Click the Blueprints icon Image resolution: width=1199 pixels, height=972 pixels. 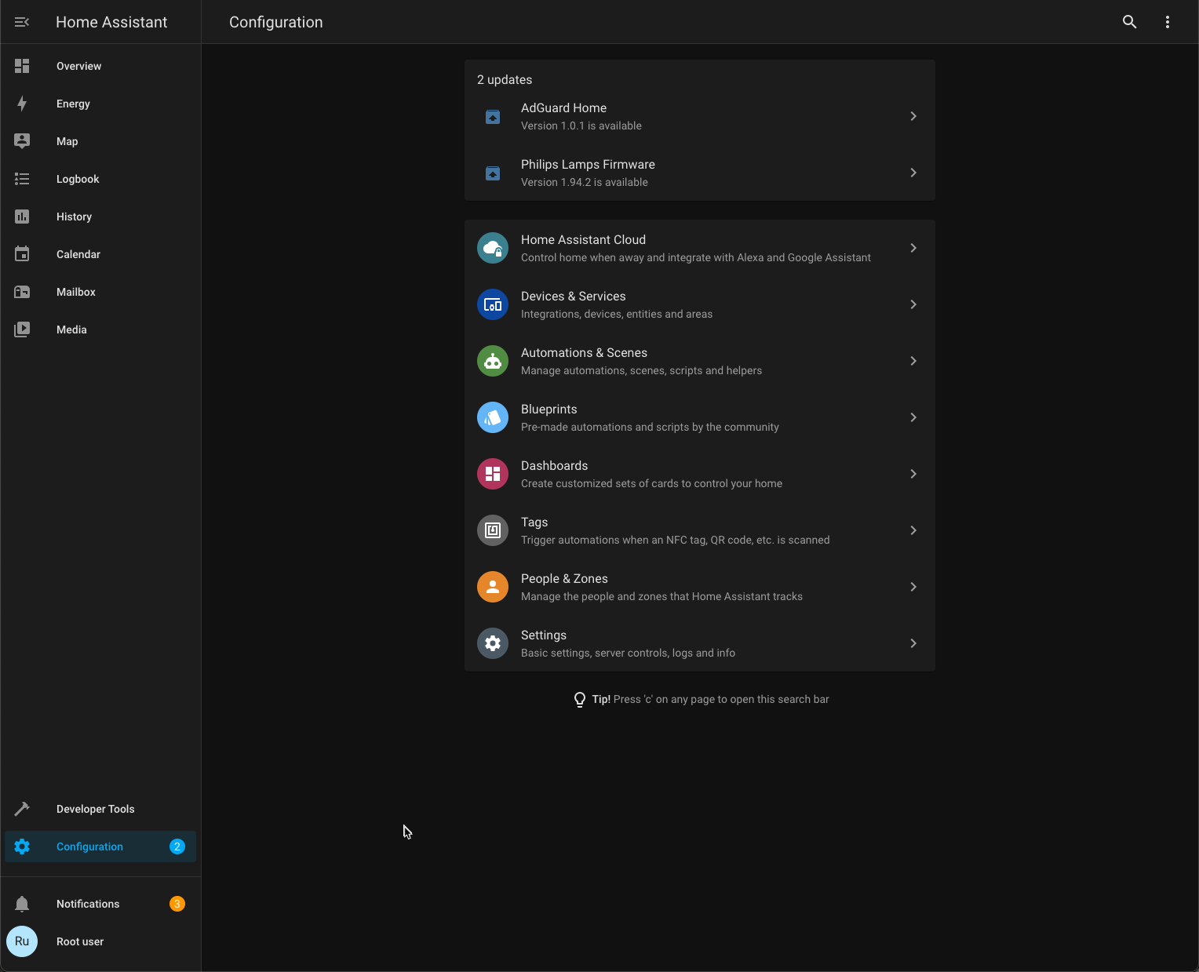pyautogui.click(x=493, y=417)
